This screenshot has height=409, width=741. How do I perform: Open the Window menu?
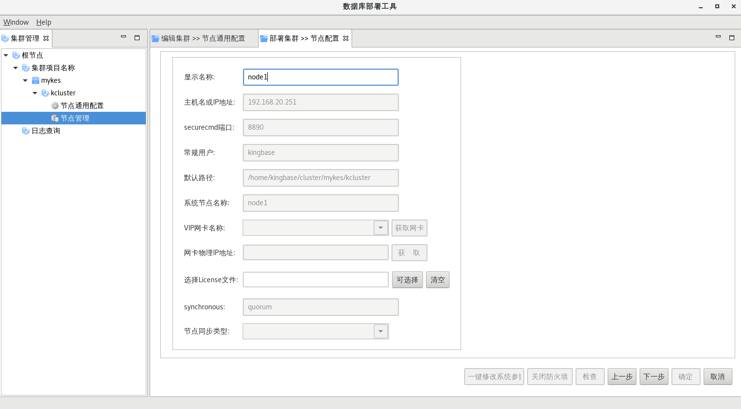(16, 22)
